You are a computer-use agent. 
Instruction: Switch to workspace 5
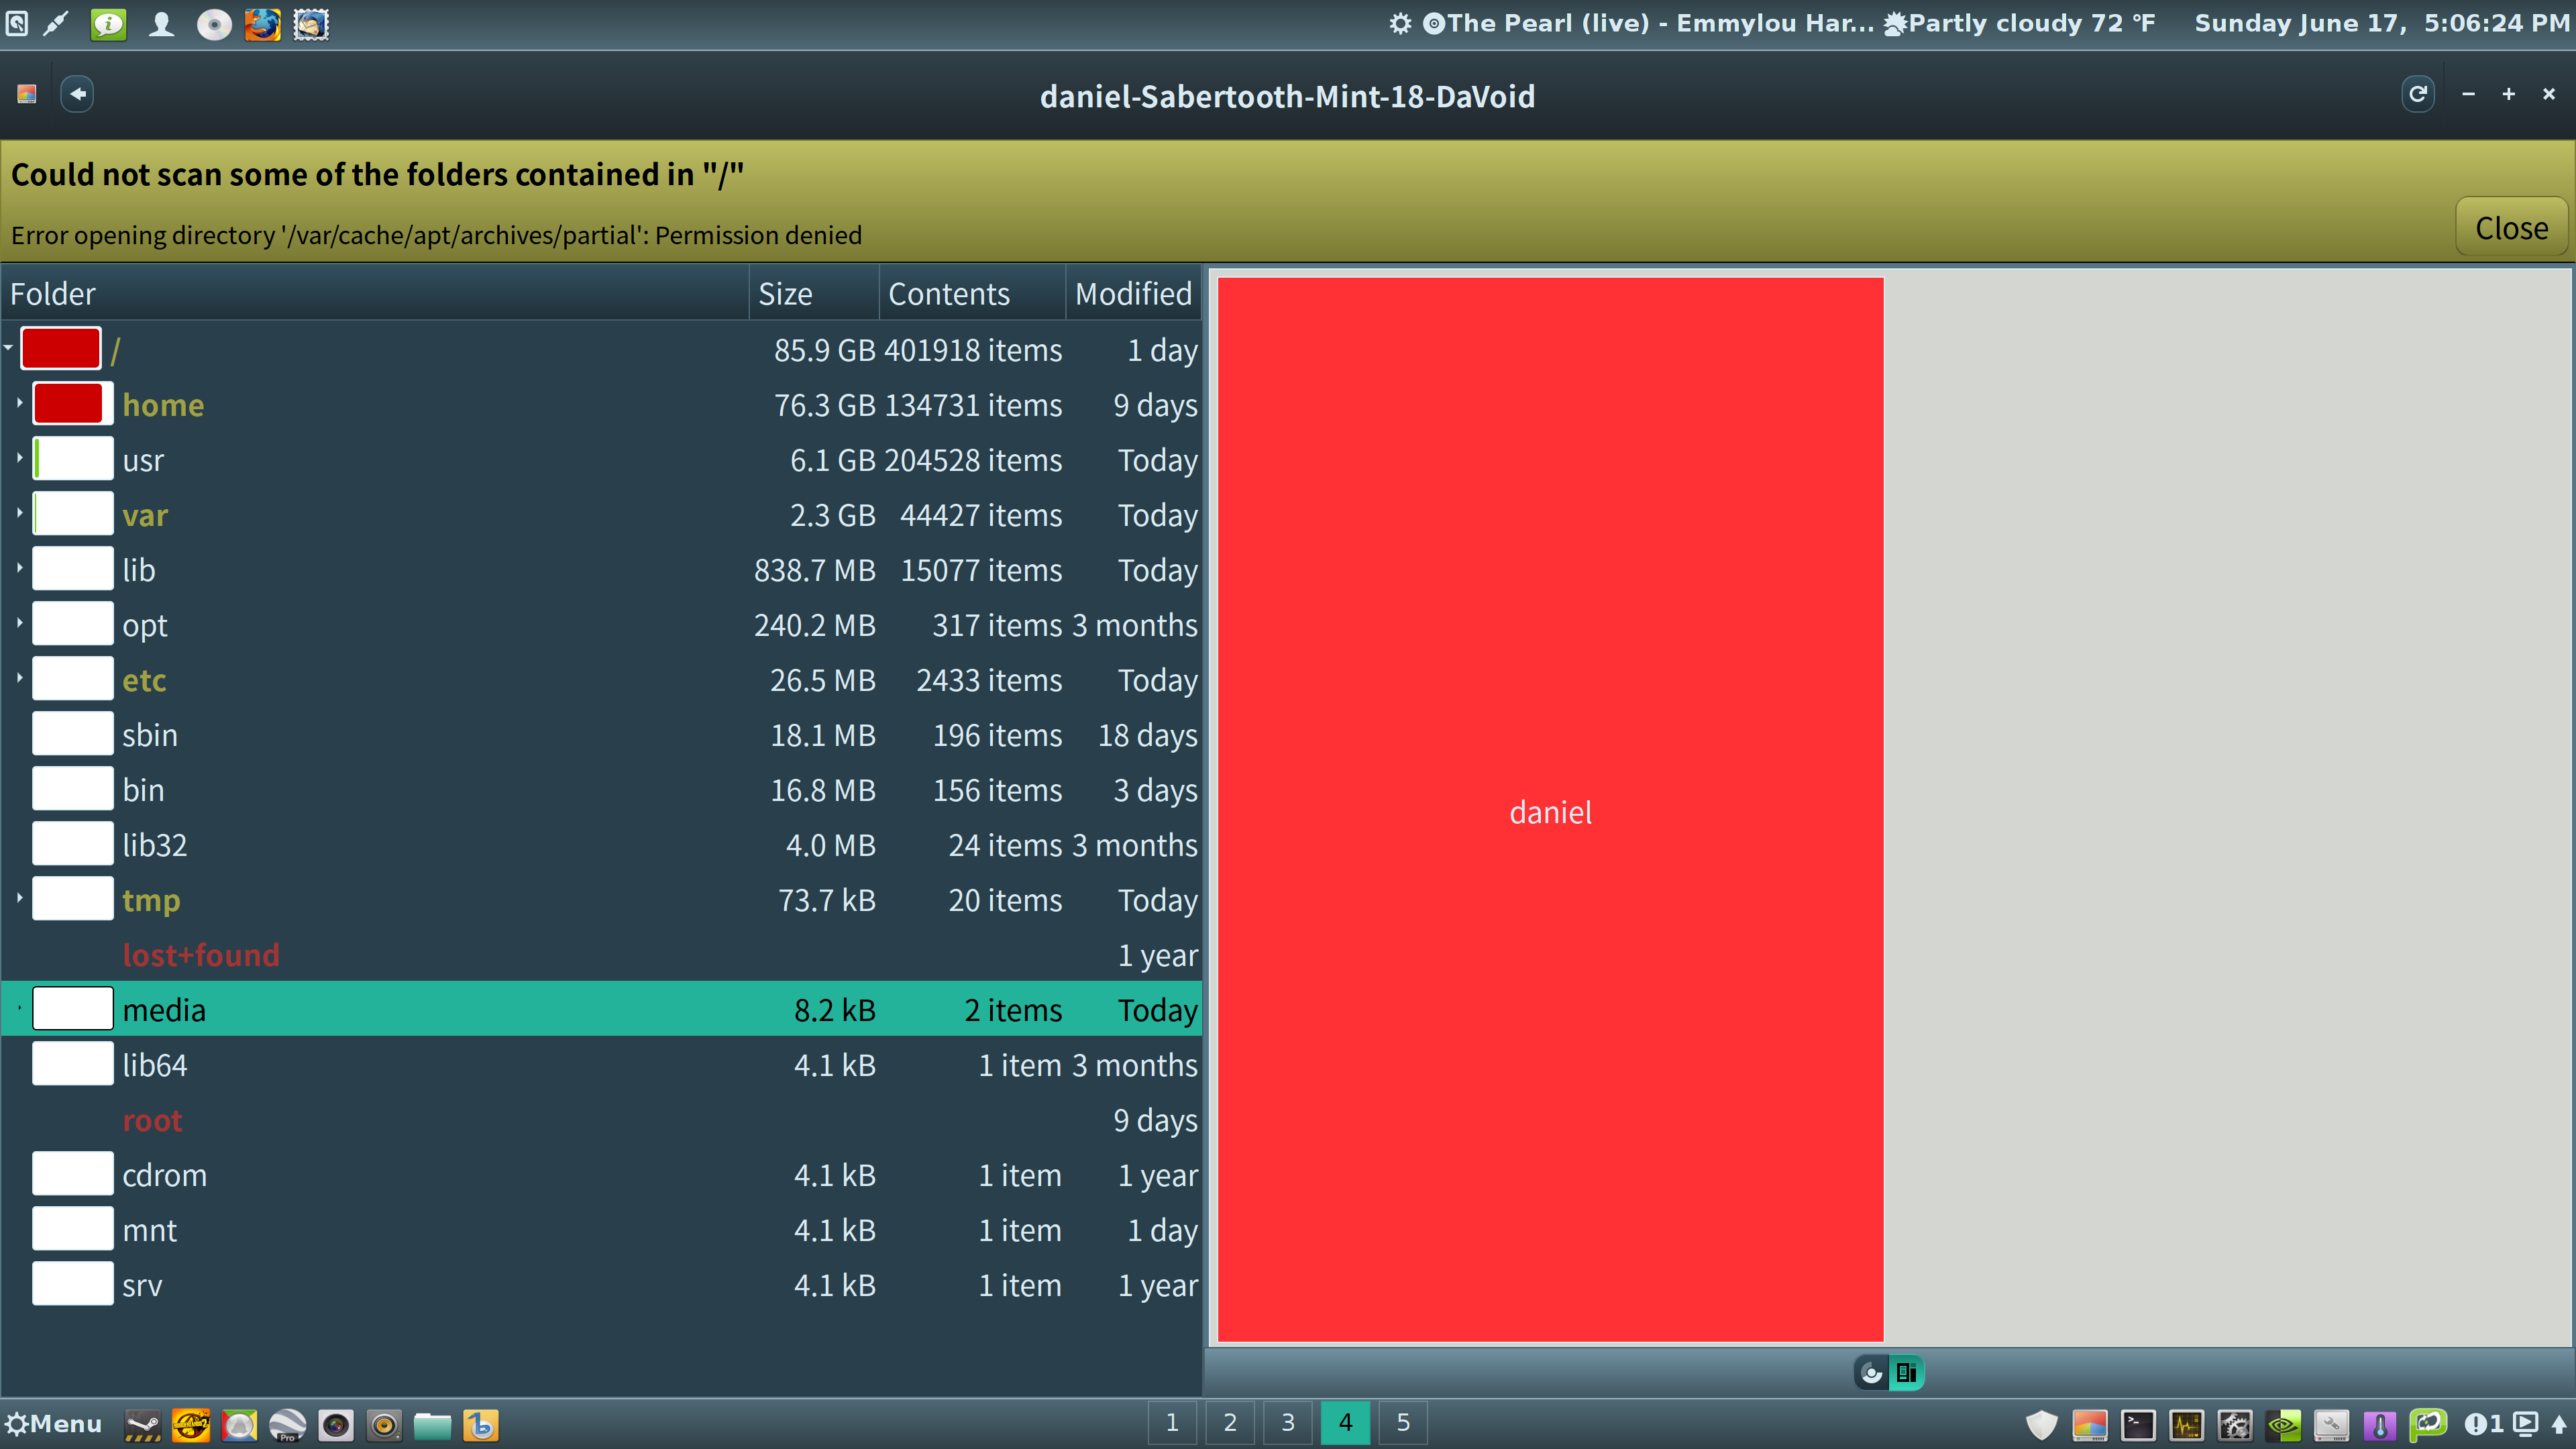tap(1403, 1422)
